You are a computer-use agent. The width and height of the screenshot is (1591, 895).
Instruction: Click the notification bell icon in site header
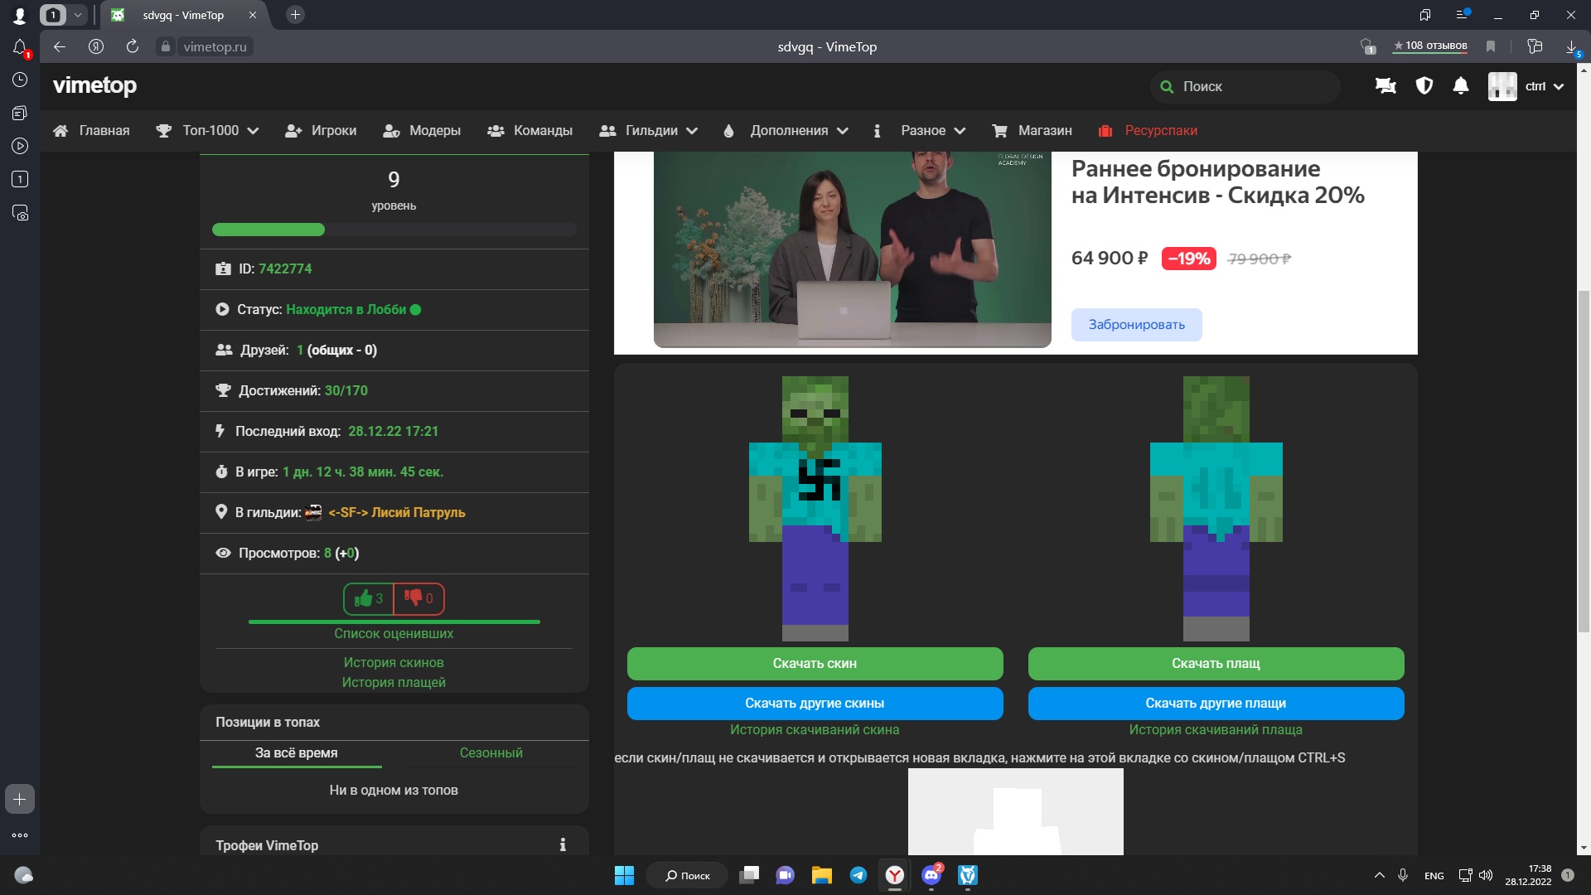(1461, 86)
